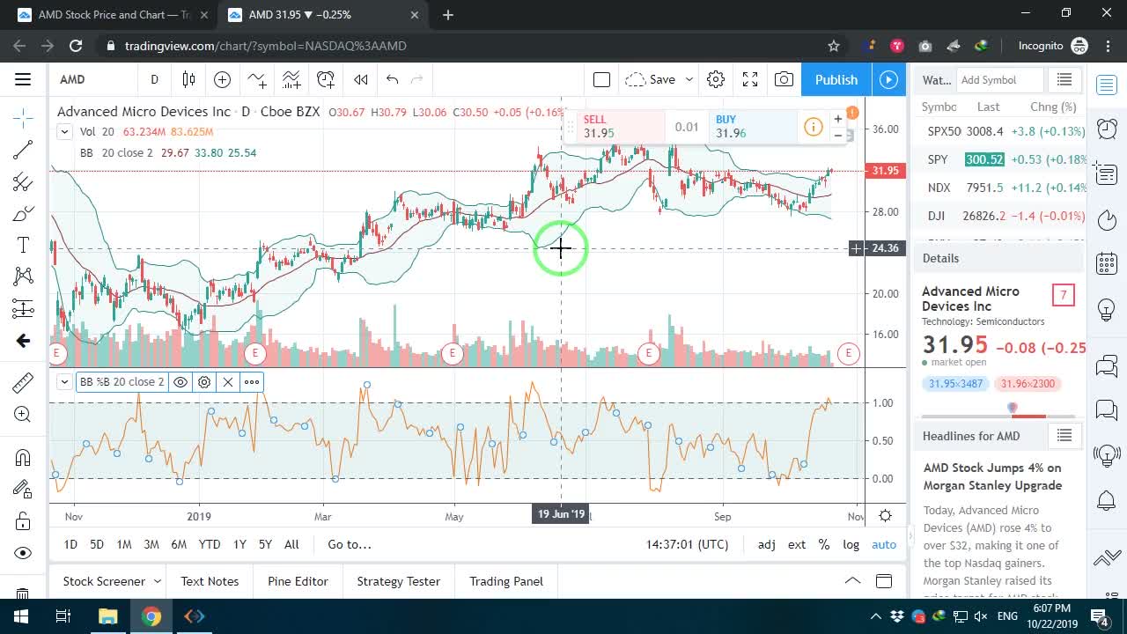Open the Strategy Tester tab
The image size is (1127, 634).
click(398, 581)
